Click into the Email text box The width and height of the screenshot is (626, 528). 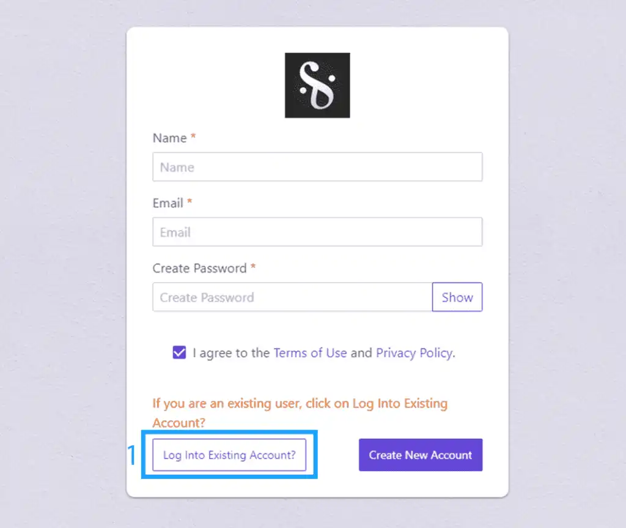coord(317,232)
